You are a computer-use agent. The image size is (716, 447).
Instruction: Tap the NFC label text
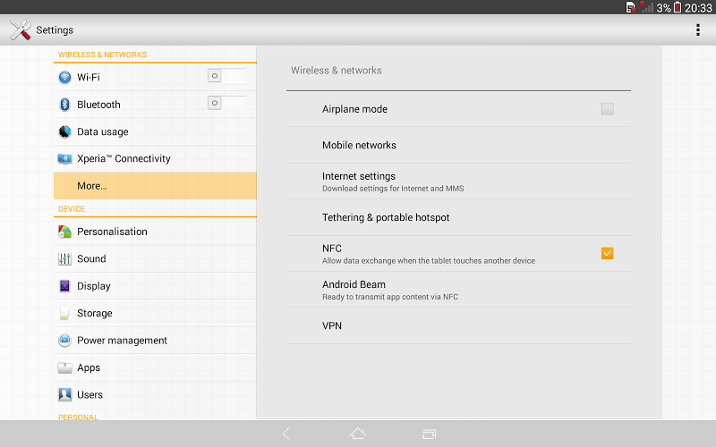[332, 249]
